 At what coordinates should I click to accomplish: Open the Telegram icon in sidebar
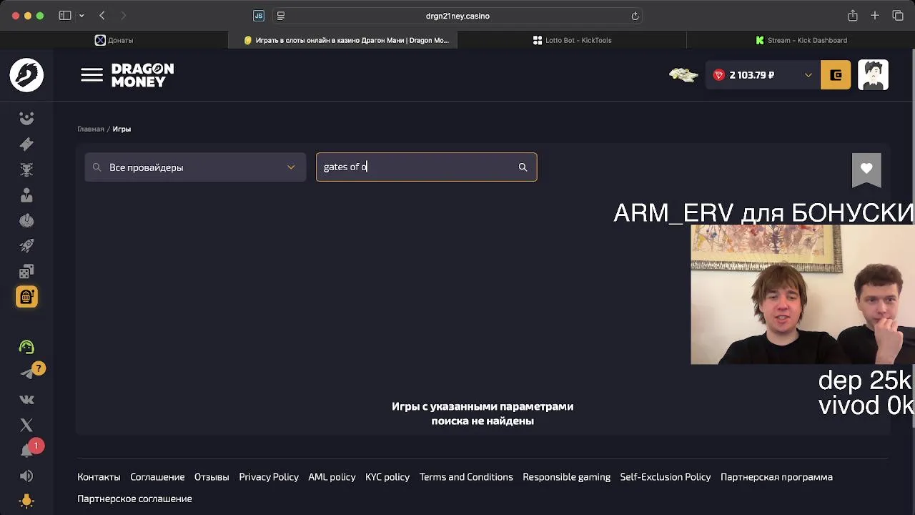[x=26, y=373]
